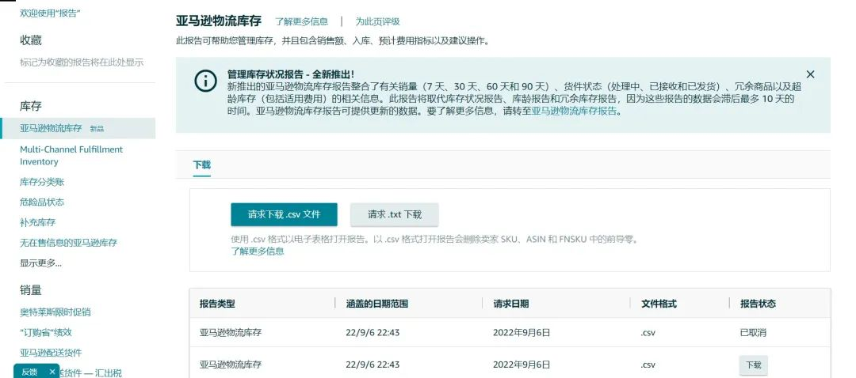Select 无在售信息的亚马逊库存 report

(x=68, y=243)
